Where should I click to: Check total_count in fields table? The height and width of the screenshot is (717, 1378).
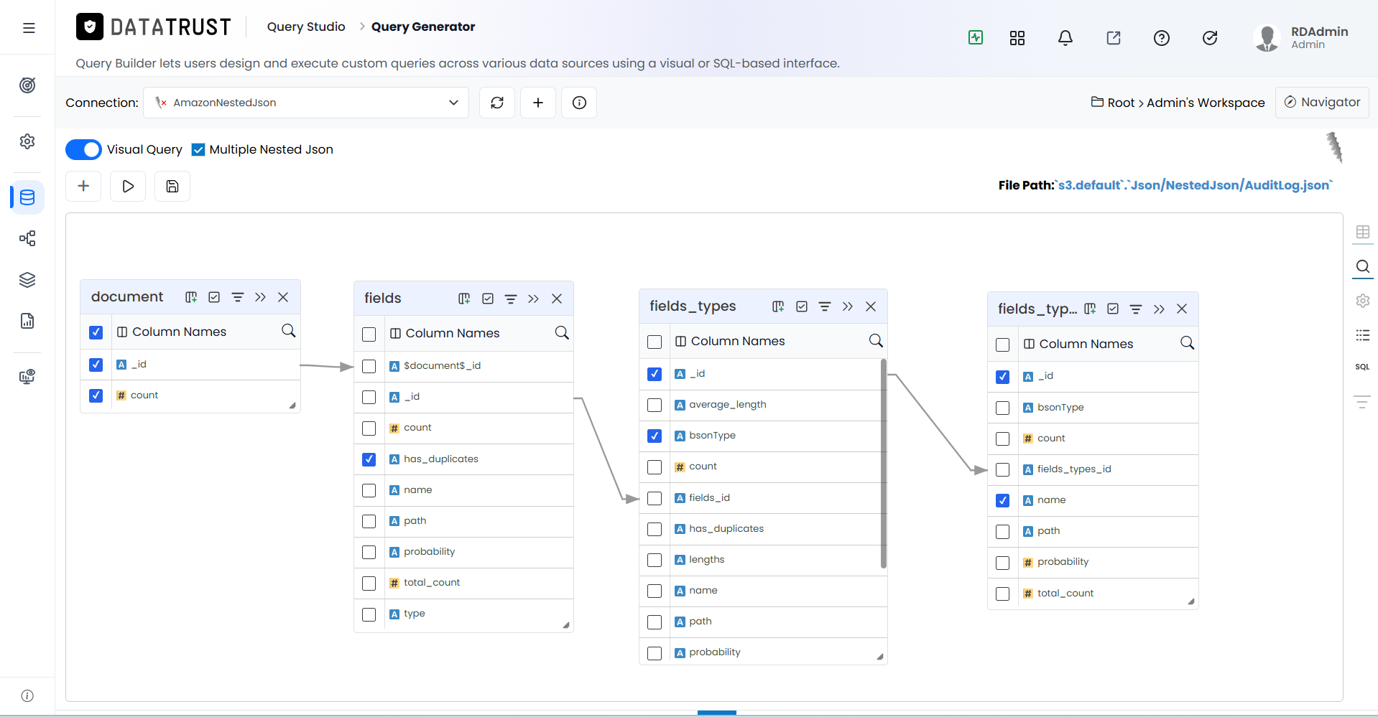(x=369, y=584)
